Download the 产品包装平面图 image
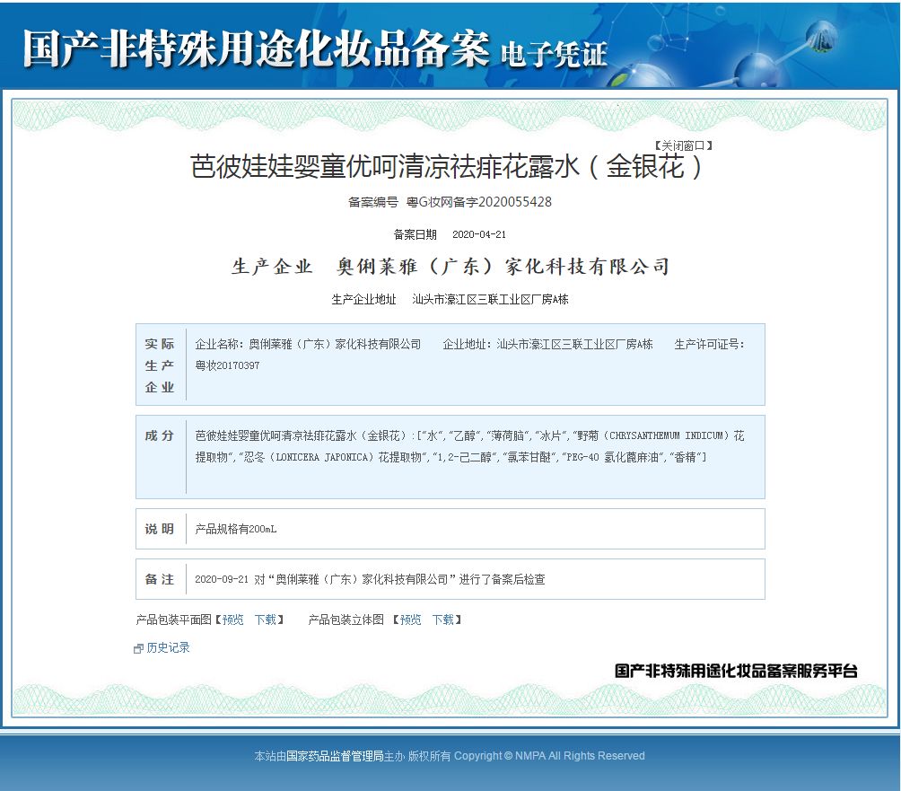Viewport: 901px width, 791px height. 266,620
